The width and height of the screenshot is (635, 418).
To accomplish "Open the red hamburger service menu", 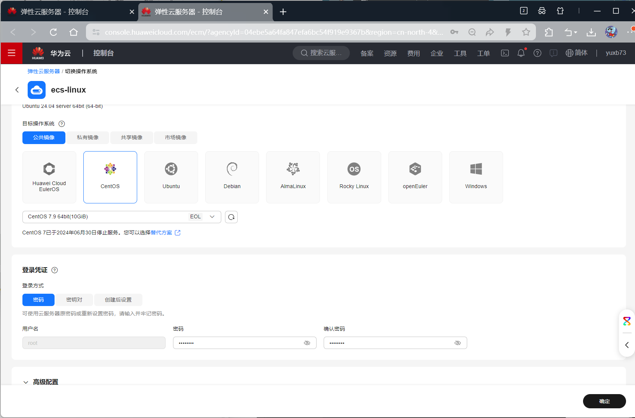I will click(11, 53).
